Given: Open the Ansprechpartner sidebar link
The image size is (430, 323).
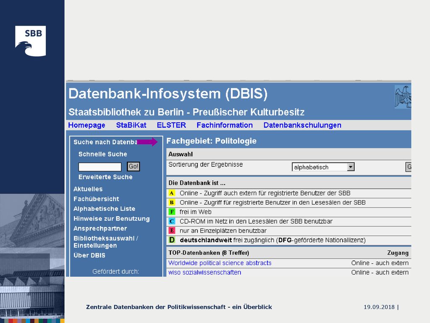Looking at the screenshot, I should tap(100, 228).
